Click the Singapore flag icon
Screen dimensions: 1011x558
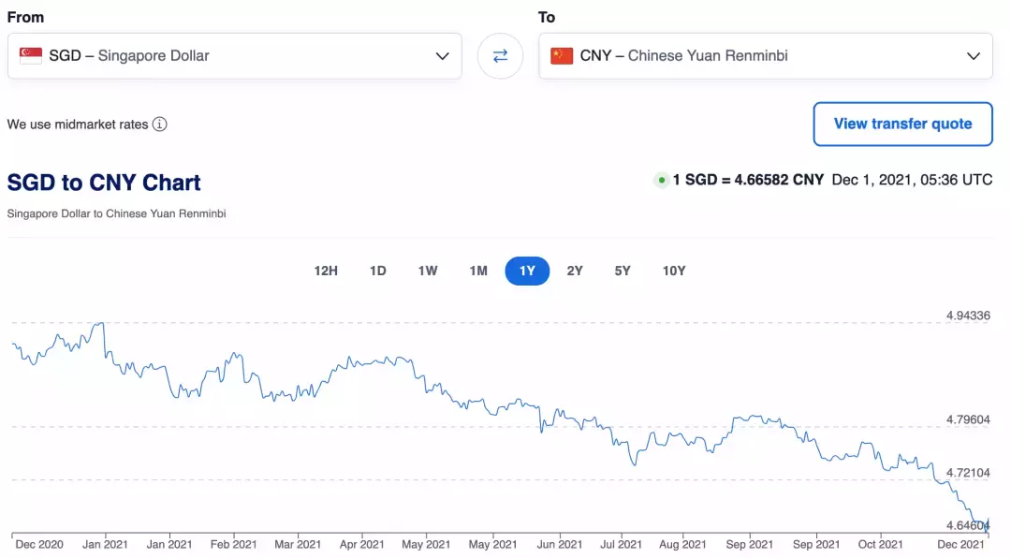[31, 56]
